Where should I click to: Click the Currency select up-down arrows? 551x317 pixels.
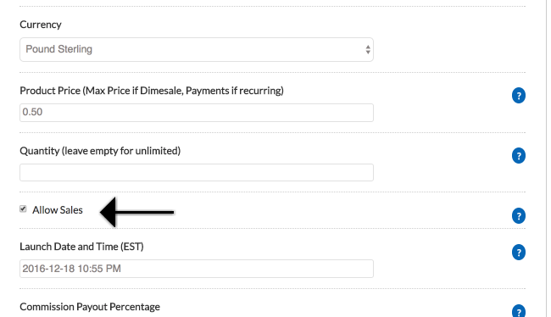point(368,49)
